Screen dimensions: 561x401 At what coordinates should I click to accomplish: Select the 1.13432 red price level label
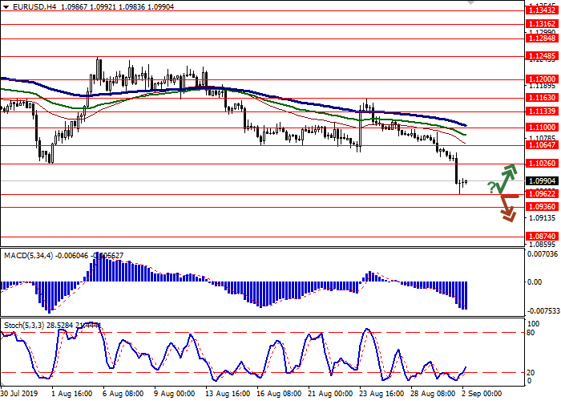click(x=542, y=11)
